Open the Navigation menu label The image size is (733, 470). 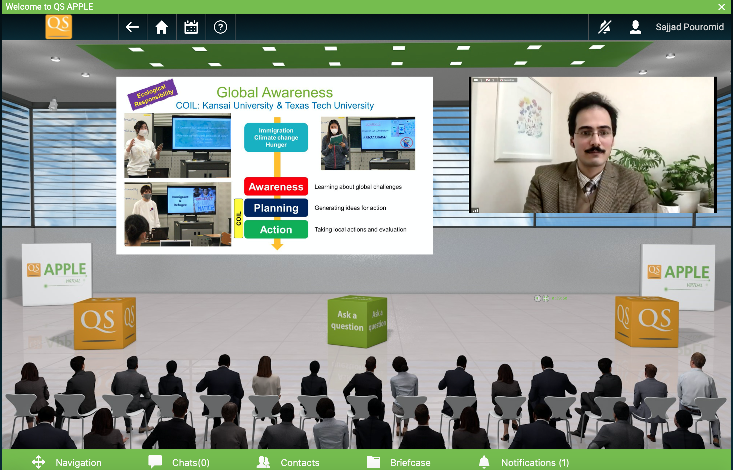78,463
